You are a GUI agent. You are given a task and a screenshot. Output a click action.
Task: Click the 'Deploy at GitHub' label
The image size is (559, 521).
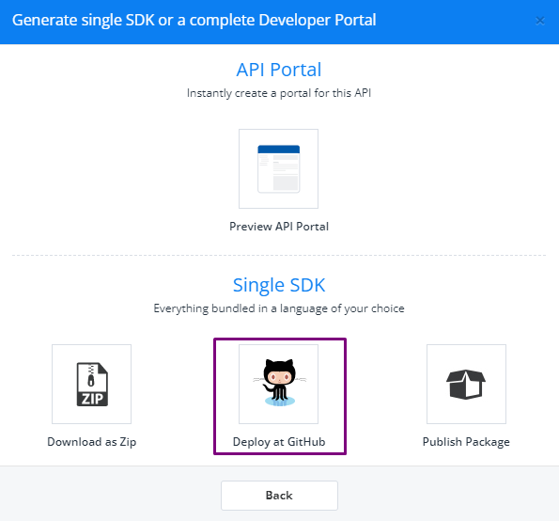(x=279, y=442)
